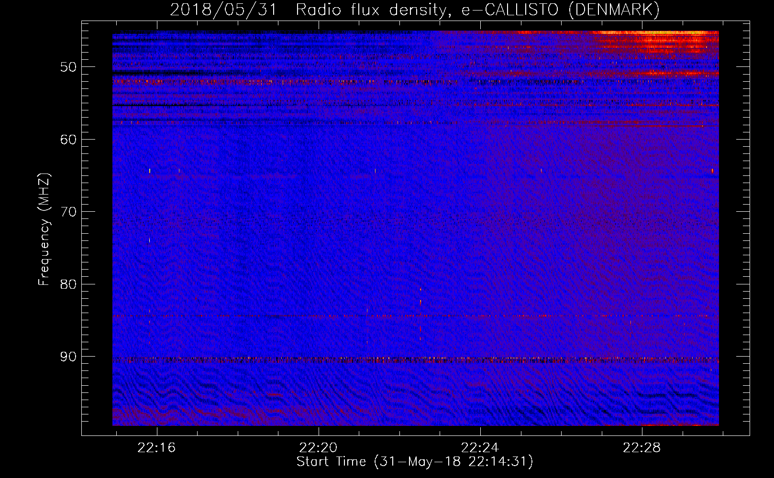The width and height of the screenshot is (774, 478).
Task: Click the '22:20' time tick label
Action: pyautogui.click(x=318, y=448)
